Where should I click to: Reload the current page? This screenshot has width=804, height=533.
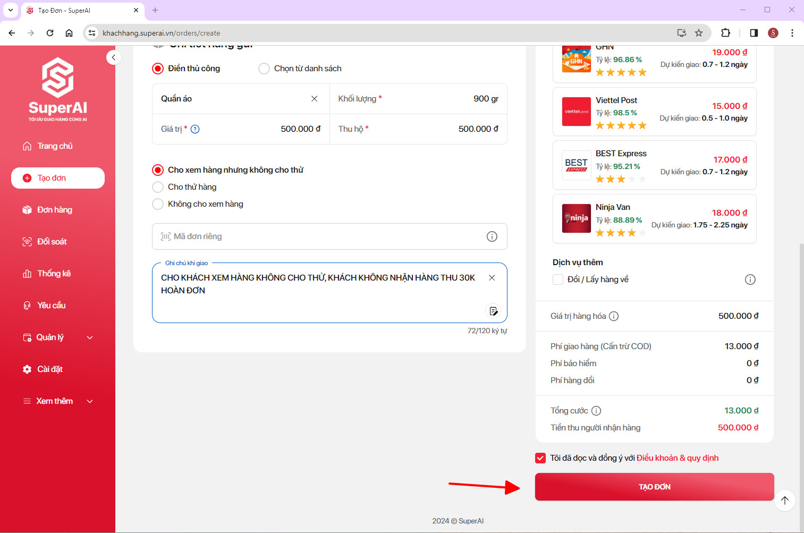(x=50, y=33)
